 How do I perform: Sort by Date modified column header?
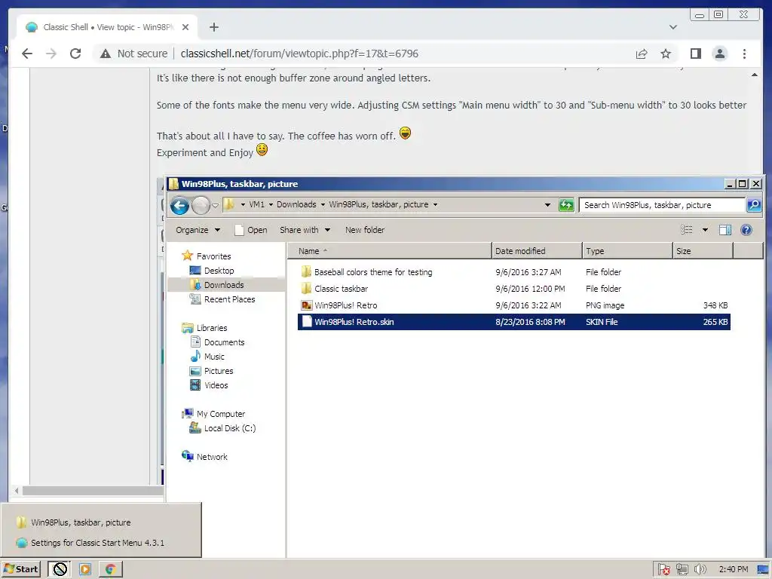pos(537,251)
